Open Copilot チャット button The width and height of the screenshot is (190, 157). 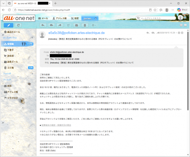point(182,10)
